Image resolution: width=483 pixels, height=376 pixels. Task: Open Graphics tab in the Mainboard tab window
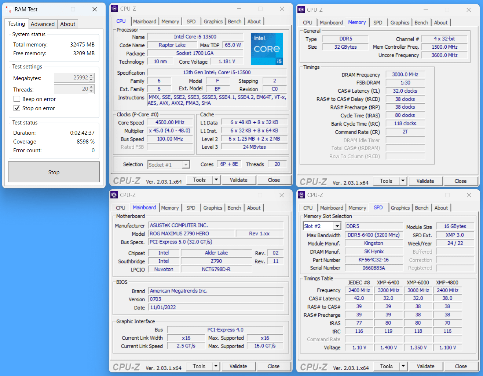pyautogui.click(x=213, y=208)
